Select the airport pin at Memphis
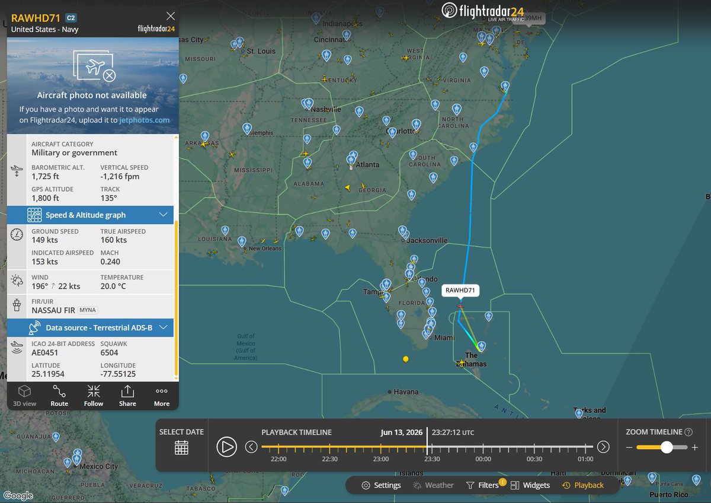Image resolution: width=711 pixels, height=503 pixels. 247,128
